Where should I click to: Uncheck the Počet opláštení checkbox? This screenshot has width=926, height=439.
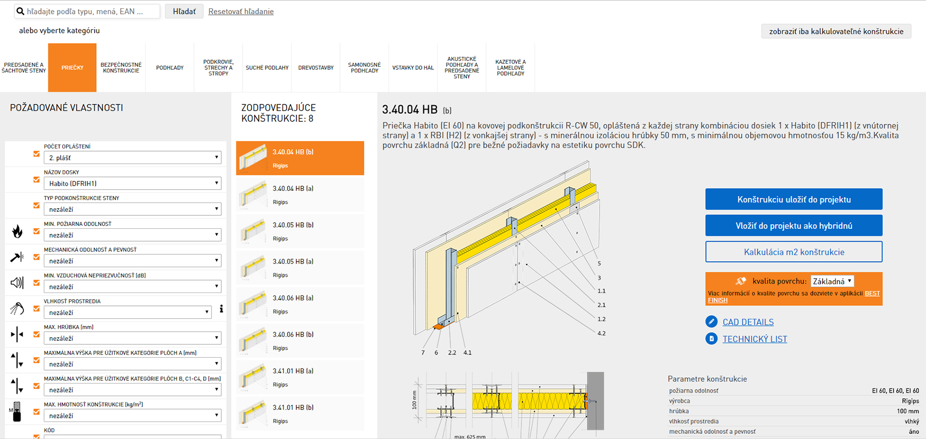(37, 154)
